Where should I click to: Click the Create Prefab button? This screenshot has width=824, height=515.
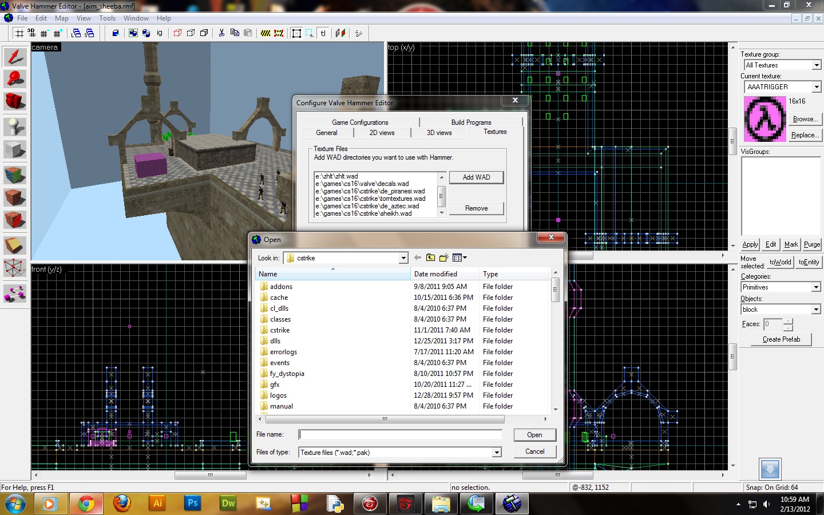(781, 339)
